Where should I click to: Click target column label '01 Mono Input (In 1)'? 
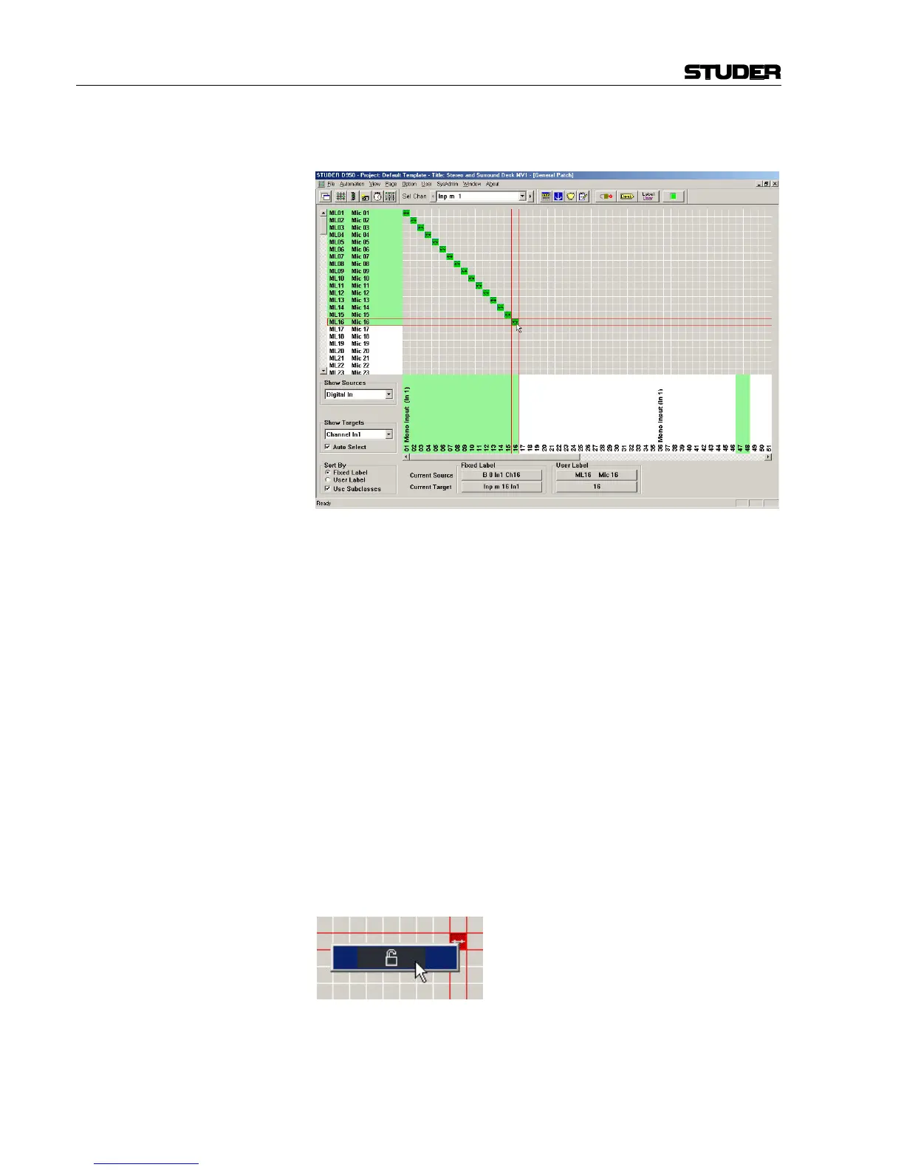point(406,419)
